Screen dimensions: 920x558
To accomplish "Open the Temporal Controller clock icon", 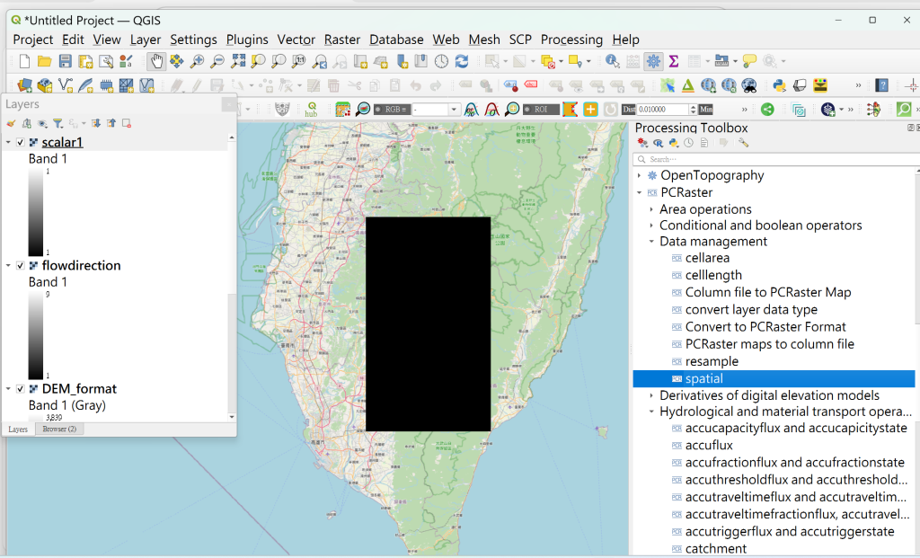I will [x=441, y=61].
